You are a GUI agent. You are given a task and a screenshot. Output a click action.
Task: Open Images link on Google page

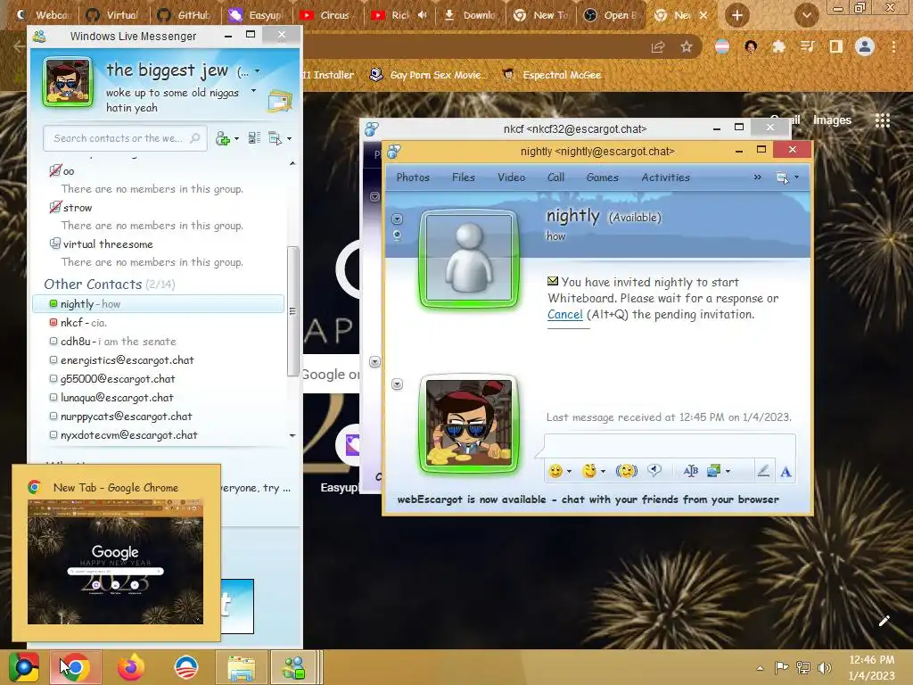coord(832,120)
